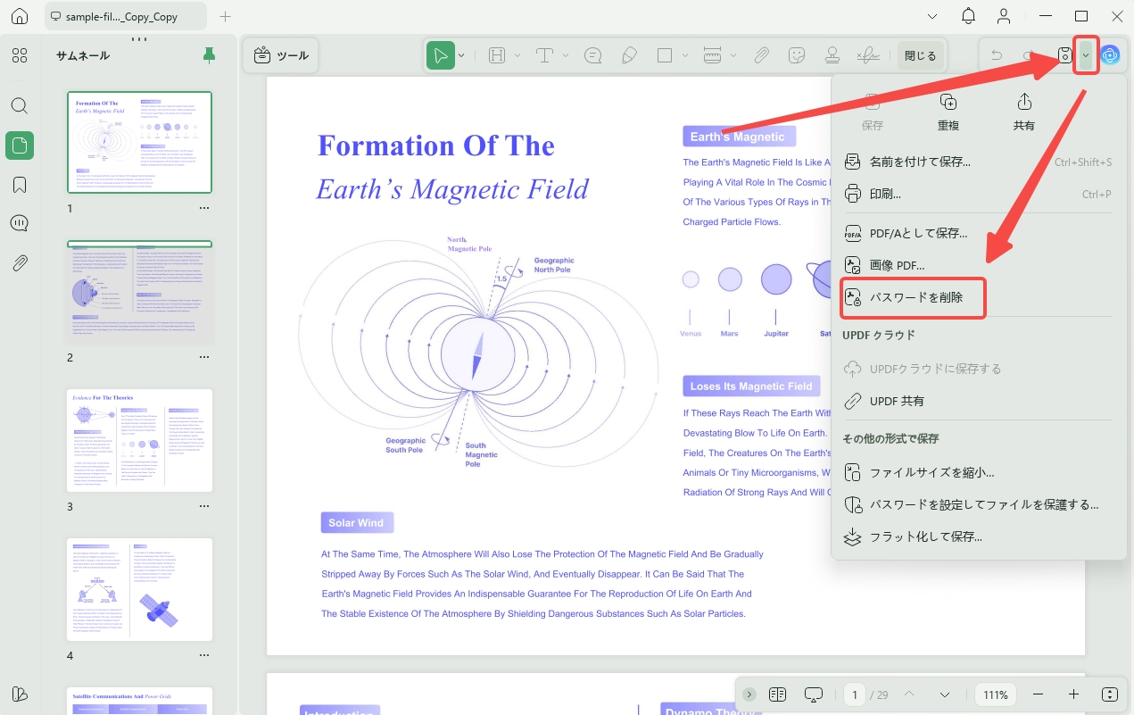
Task: Open the UPDF AI assistant icon
Action: pyautogui.click(x=1111, y=55)
